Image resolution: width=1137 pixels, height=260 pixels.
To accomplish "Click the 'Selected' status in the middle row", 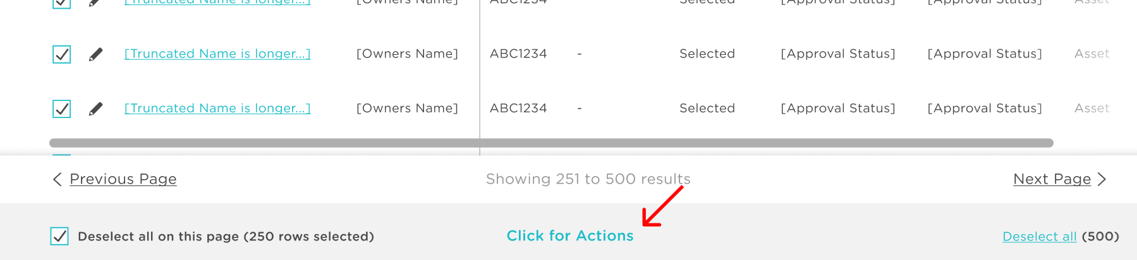I will pos(707,54).
